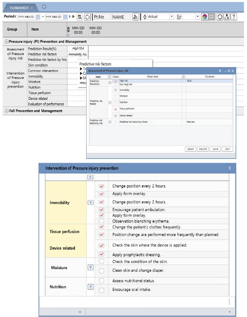Click the column scroll-left arrow in date header
The width and height of the screenshot is (247, 317).
[68, 30]
